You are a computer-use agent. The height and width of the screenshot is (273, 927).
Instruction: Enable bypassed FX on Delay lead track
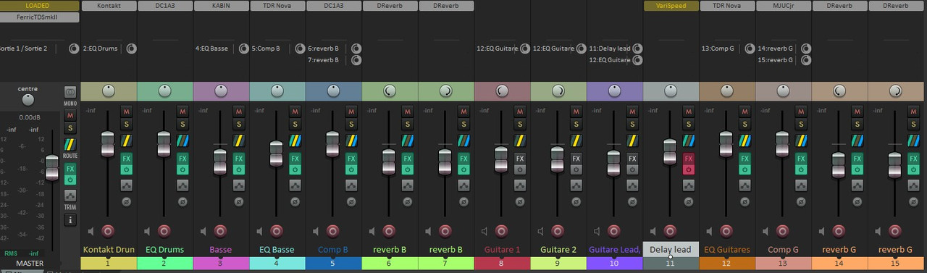point(689,169)
